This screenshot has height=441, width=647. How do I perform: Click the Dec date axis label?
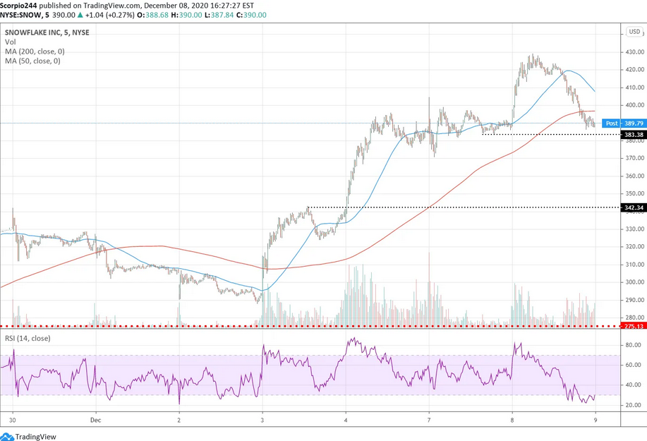(x=96, y=421)
